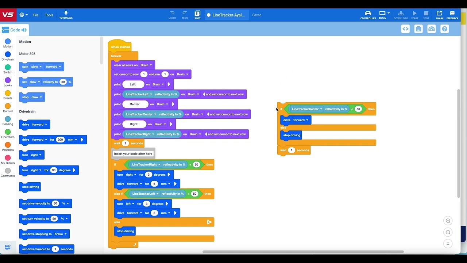Expand the print Left: block arrow
This screenshot has width=467, height=263.
169,84
